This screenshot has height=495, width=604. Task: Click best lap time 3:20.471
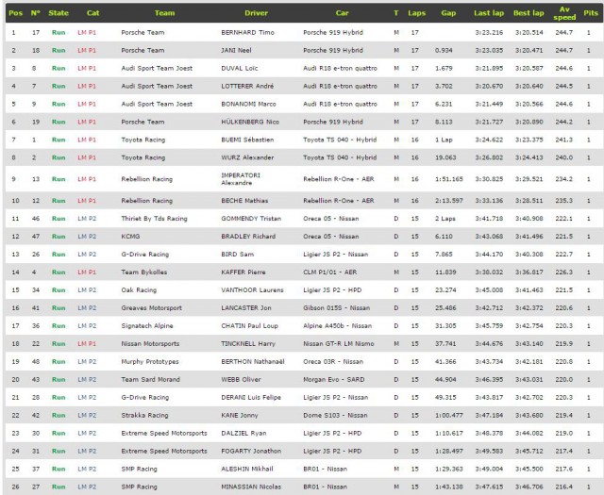pyautogui.click(x=528, y=50)
